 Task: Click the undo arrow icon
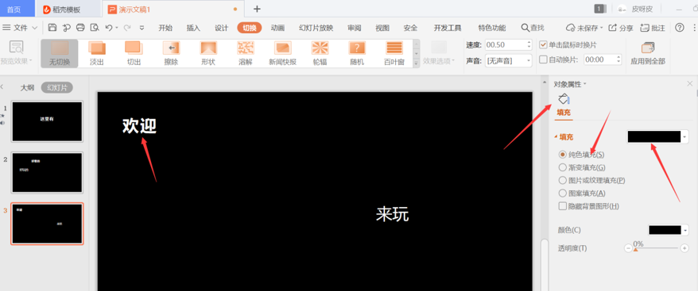(x=109, y=28)
